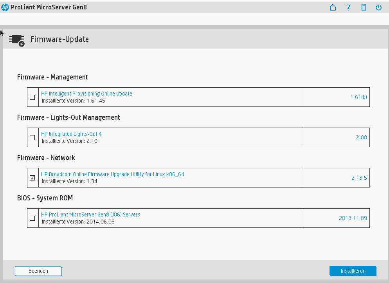The width and height of the screenshot is (389, 283).
Task: Click available version 2.13.5 value
Action: [x=359, y=178]
